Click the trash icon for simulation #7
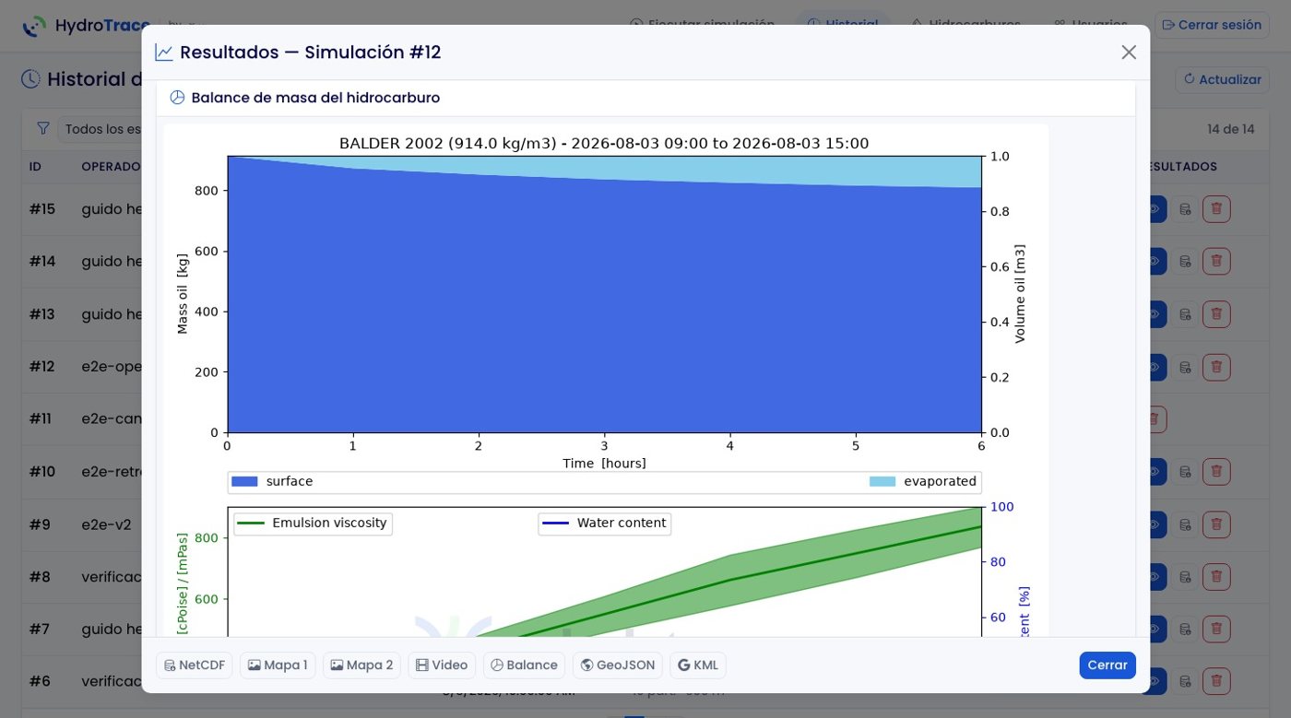The height and width of the screenshot is (718, 1291). [x=1216, y=630]
